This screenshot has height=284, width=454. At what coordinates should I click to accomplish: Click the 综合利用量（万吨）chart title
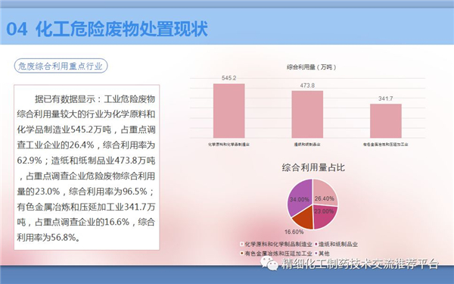pos(312,67)
